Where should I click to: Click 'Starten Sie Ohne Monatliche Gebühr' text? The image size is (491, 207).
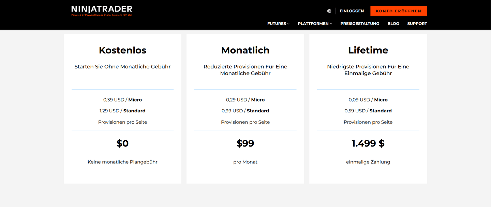point(122,67)
